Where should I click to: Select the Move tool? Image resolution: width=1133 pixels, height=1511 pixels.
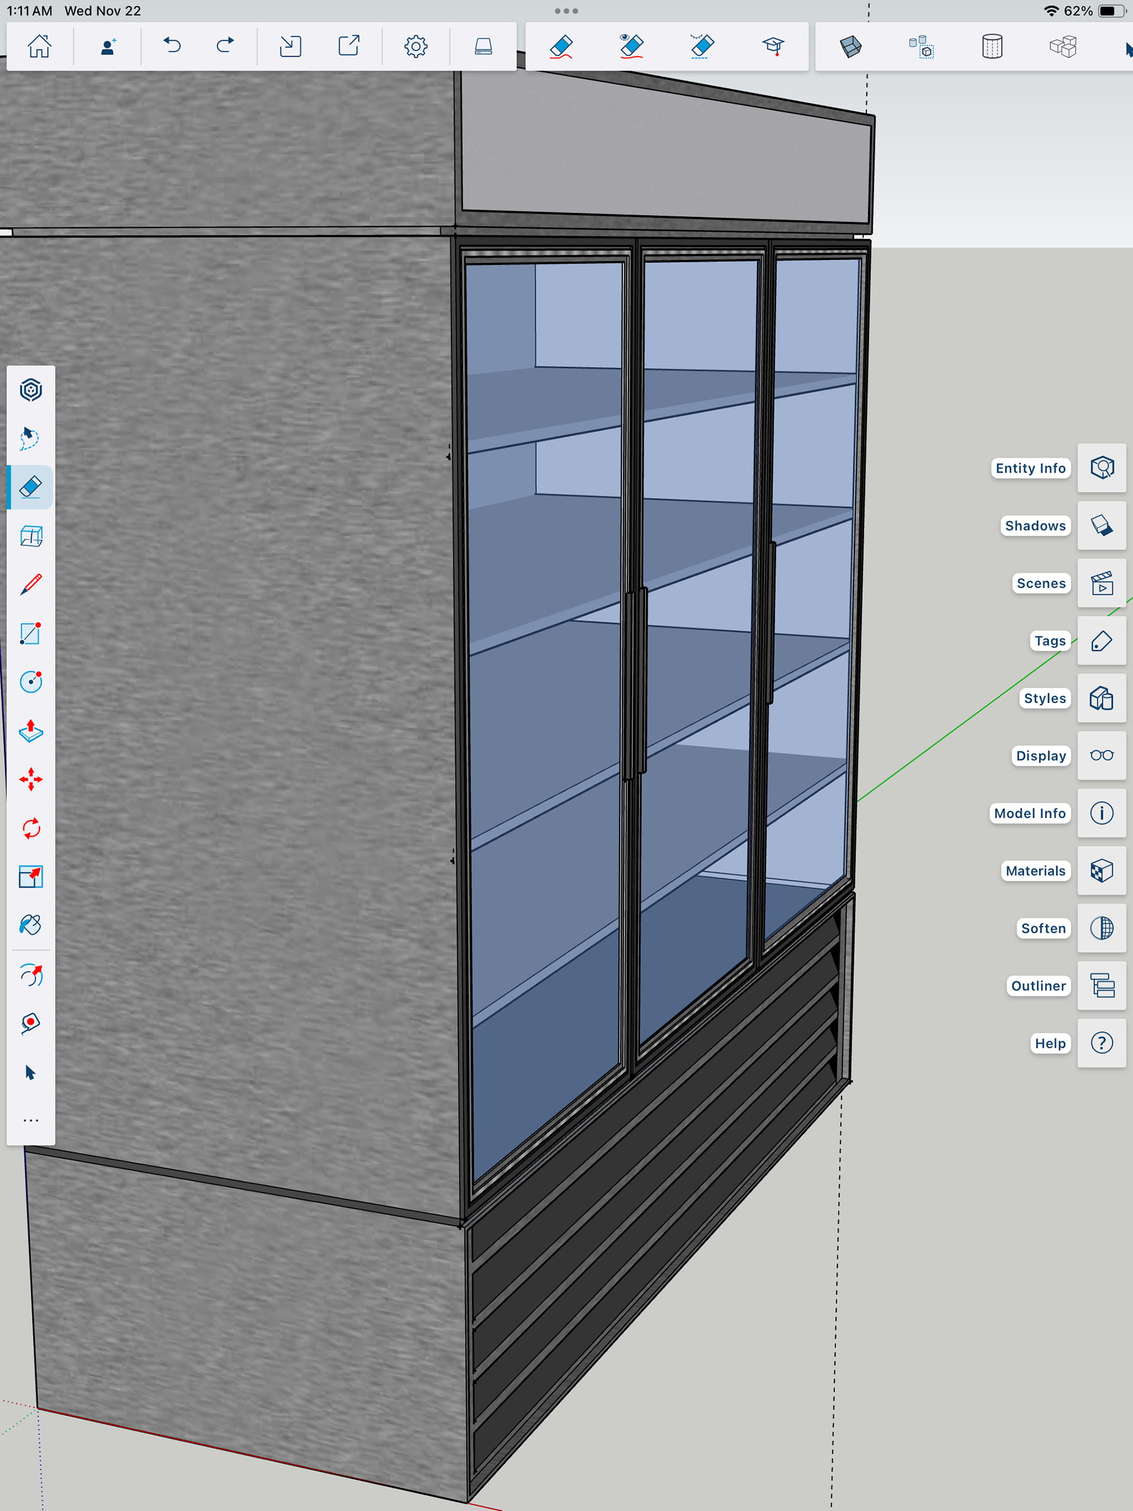(31, 779)
